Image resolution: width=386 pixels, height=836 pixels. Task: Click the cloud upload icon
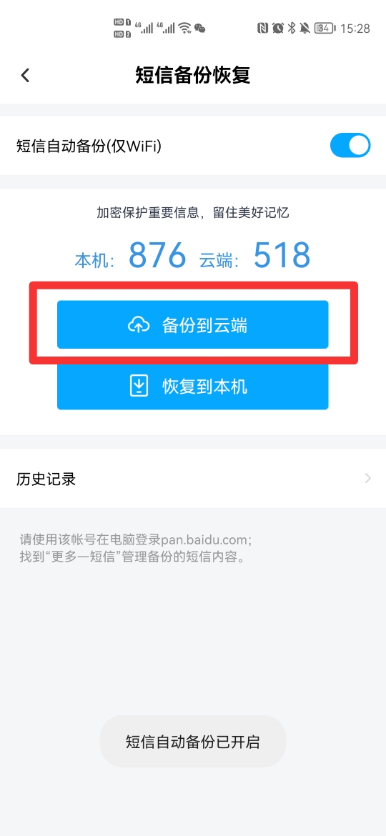139,324
